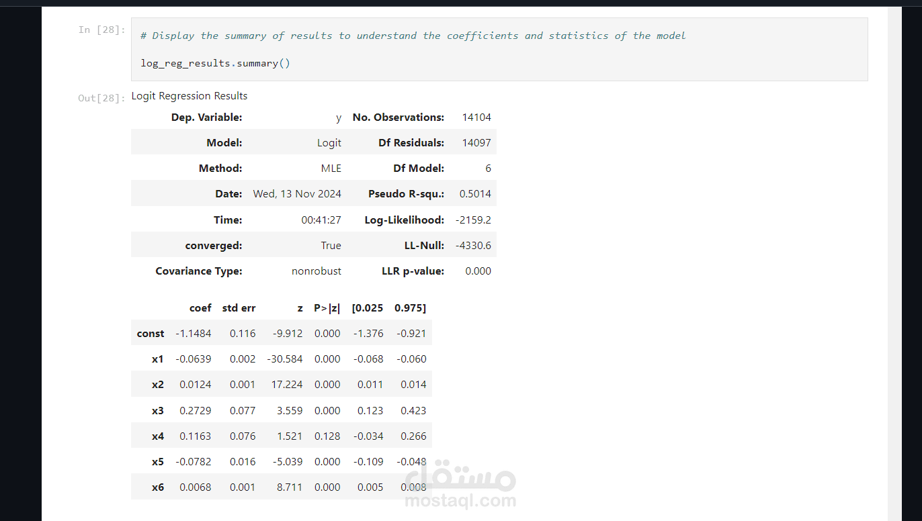
Task: Click the 'P>|z|' column header
Action: 327,308
